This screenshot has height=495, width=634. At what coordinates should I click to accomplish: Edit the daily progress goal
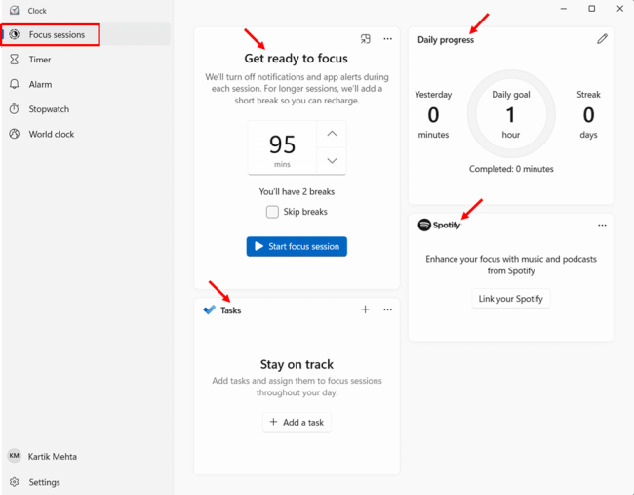602,39
